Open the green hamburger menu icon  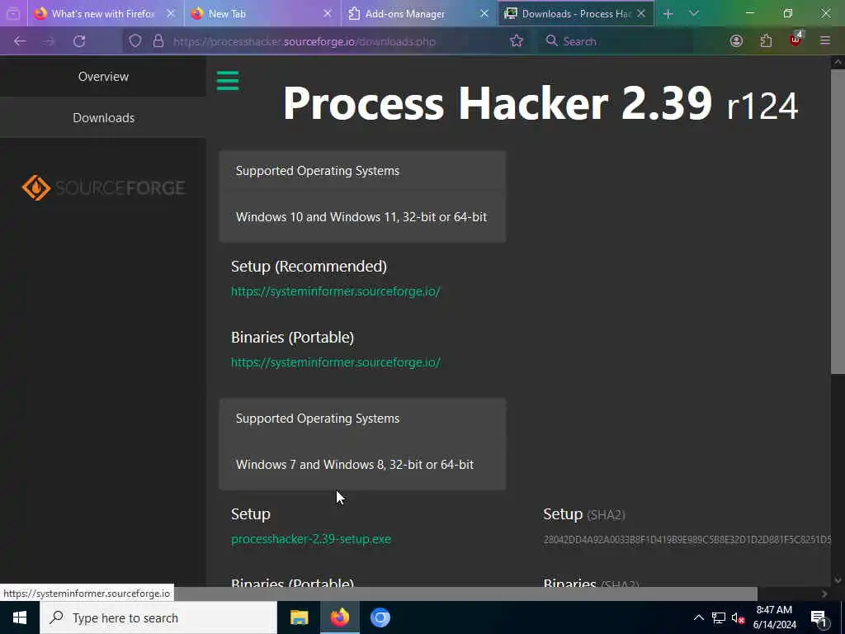tap(228, 81)
